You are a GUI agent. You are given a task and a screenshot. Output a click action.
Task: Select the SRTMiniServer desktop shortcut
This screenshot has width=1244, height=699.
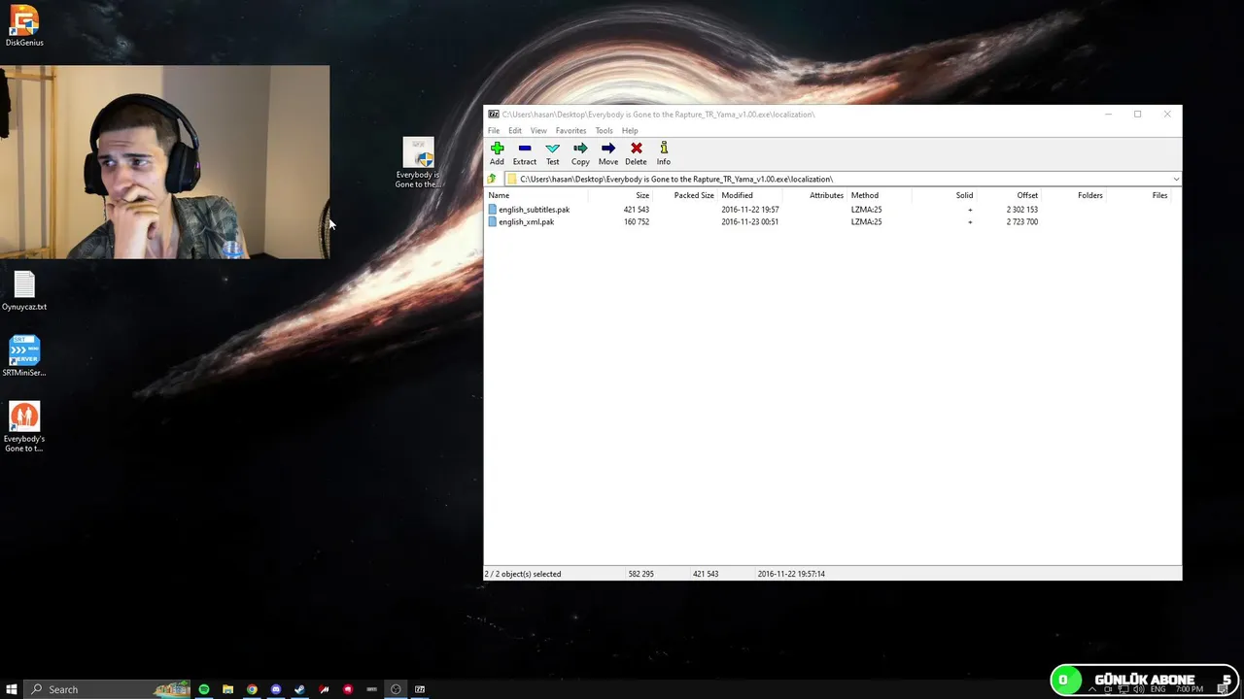pos(24,356)
